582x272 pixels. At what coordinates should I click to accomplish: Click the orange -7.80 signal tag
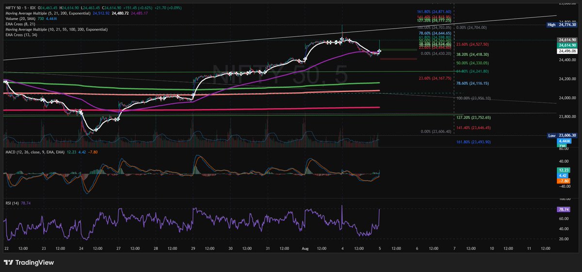(564, 181)
